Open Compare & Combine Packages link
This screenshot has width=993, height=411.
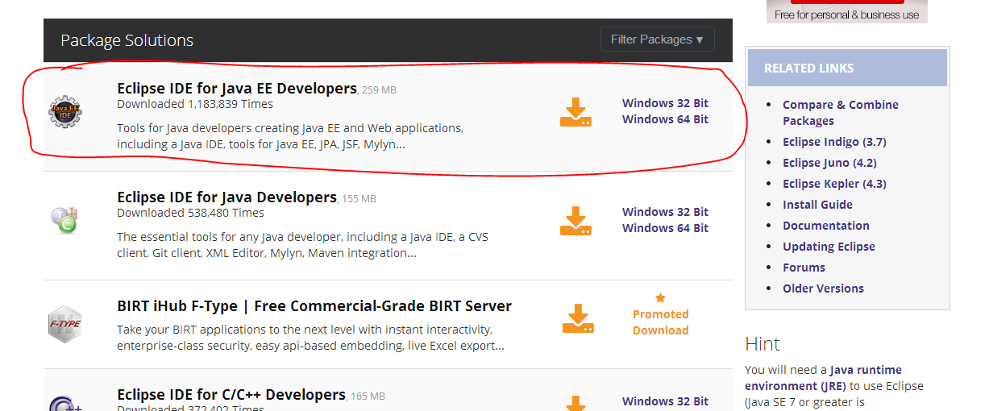[x=841, y=113]
